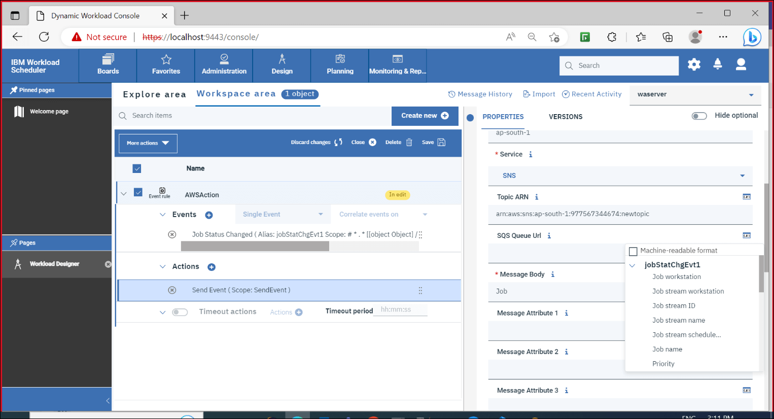Image resolution: width=774 pixels, height=419 pixels.
Task: Remove the Job Status Changed event
Action: pyautogui.click(x=172, y=234)
